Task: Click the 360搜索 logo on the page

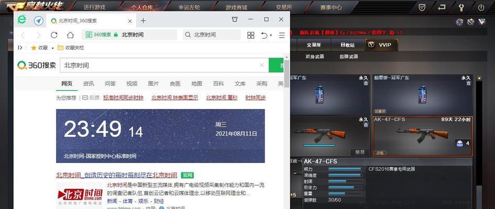Action: (x=37, y=65)
